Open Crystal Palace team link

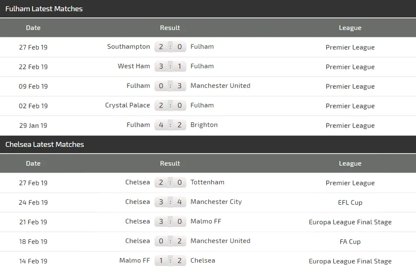pyautogui.click(x=127, y=105)
